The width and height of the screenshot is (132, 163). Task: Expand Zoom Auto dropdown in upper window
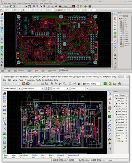point(97,10)
